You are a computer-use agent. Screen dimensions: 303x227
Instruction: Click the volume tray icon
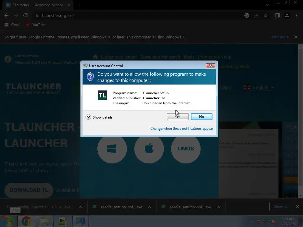point(273,222)
